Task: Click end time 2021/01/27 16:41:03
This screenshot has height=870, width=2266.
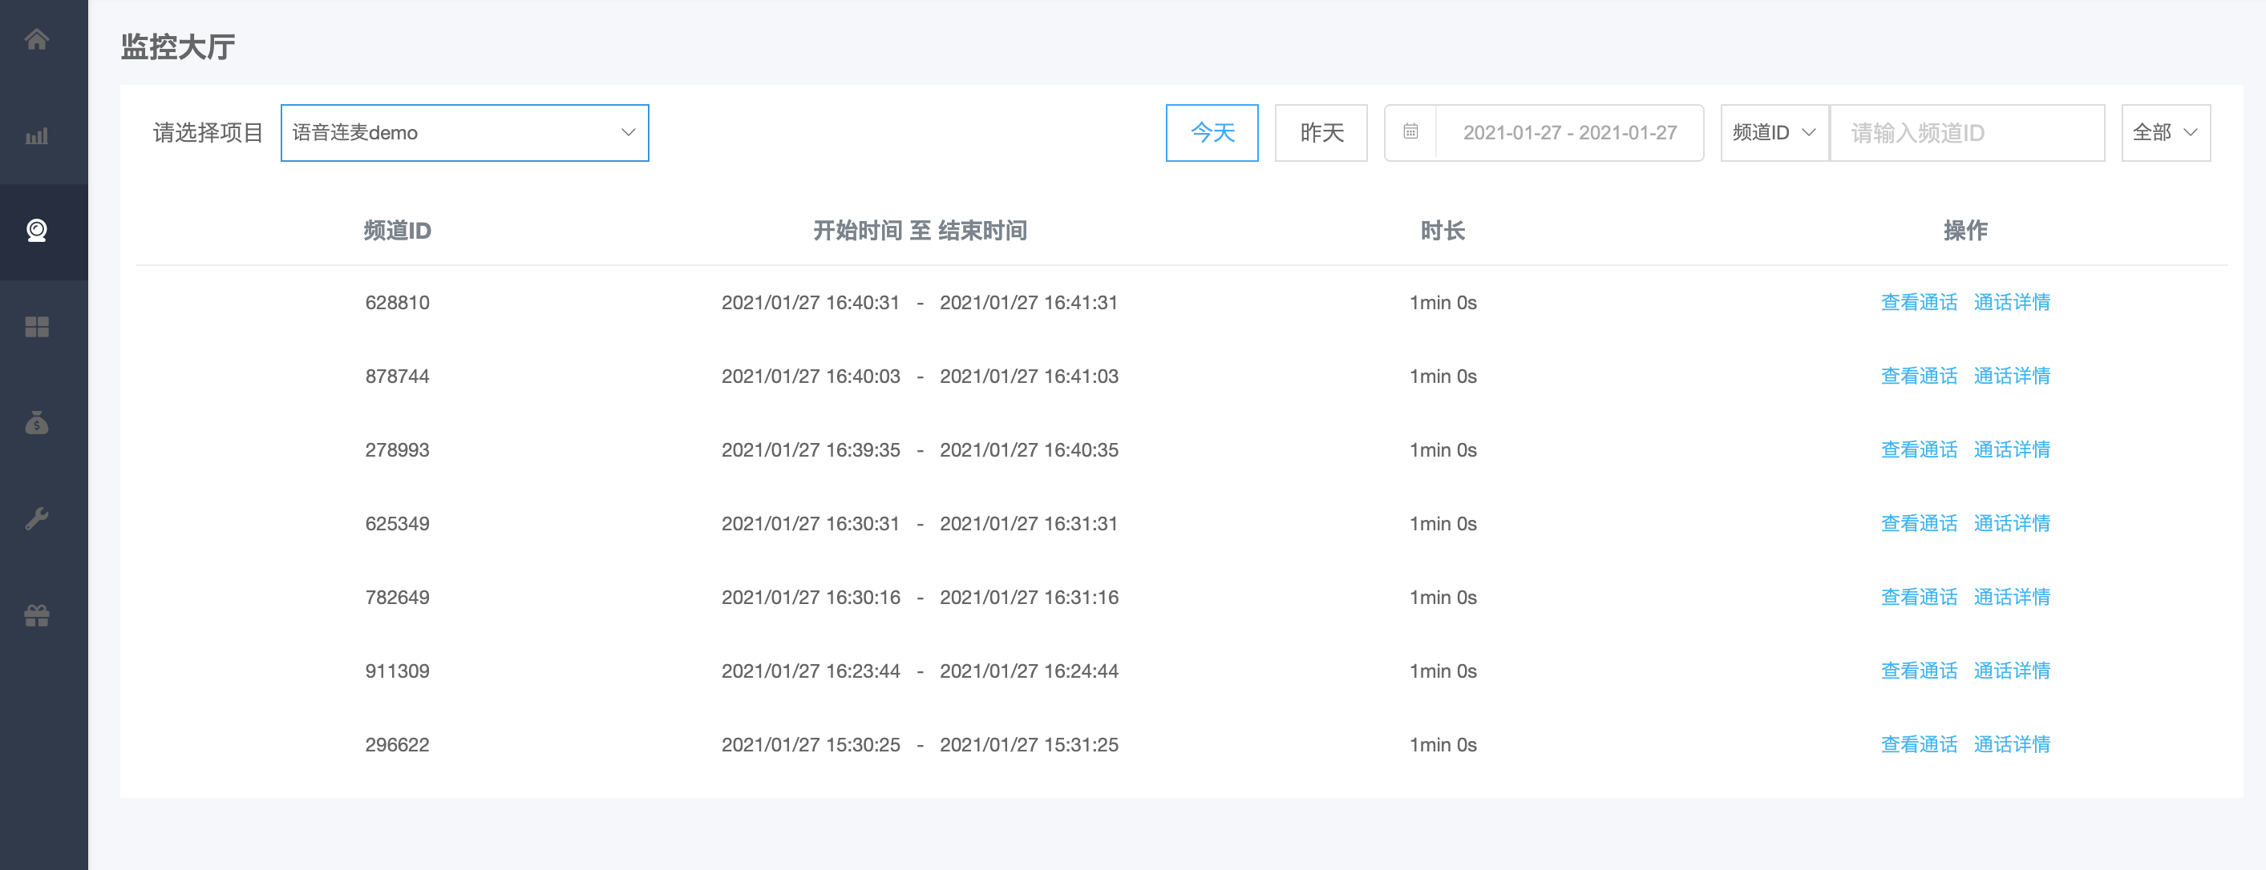Action: (1030, 377)
